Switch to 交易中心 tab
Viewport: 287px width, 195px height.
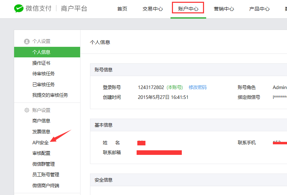pos(153,9)
